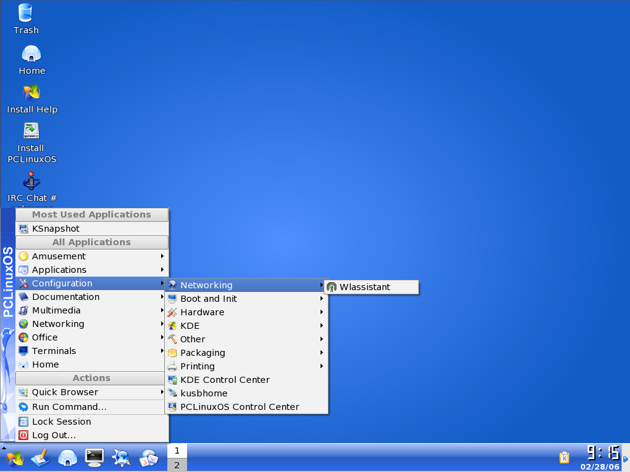Viewport: 630px width, 472px height.
Task: Click the PCLinuxOS start menu button in the panel
Action: pyautogui.click(x=15, y=458)
